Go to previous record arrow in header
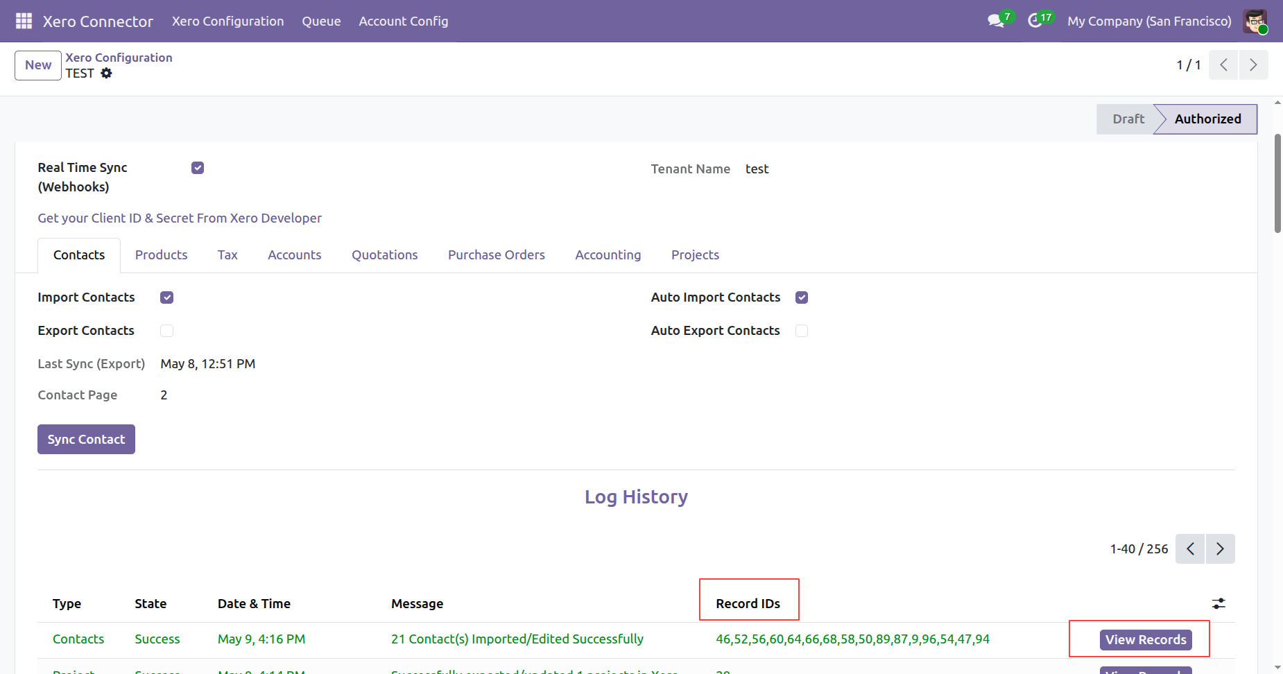Viewport: 1283px width, 674px height. [1223, 64]
